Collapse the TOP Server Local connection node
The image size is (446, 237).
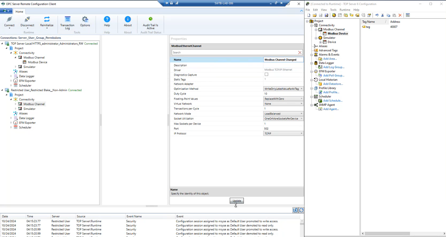tap(2, 44)
